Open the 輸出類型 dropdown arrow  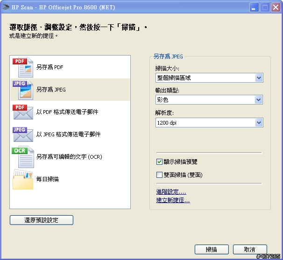click(259, 100)
